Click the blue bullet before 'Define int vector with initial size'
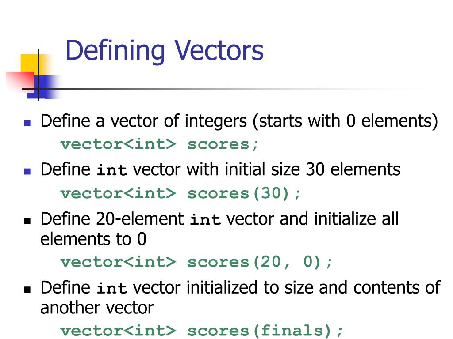 [x=27, y=172]
